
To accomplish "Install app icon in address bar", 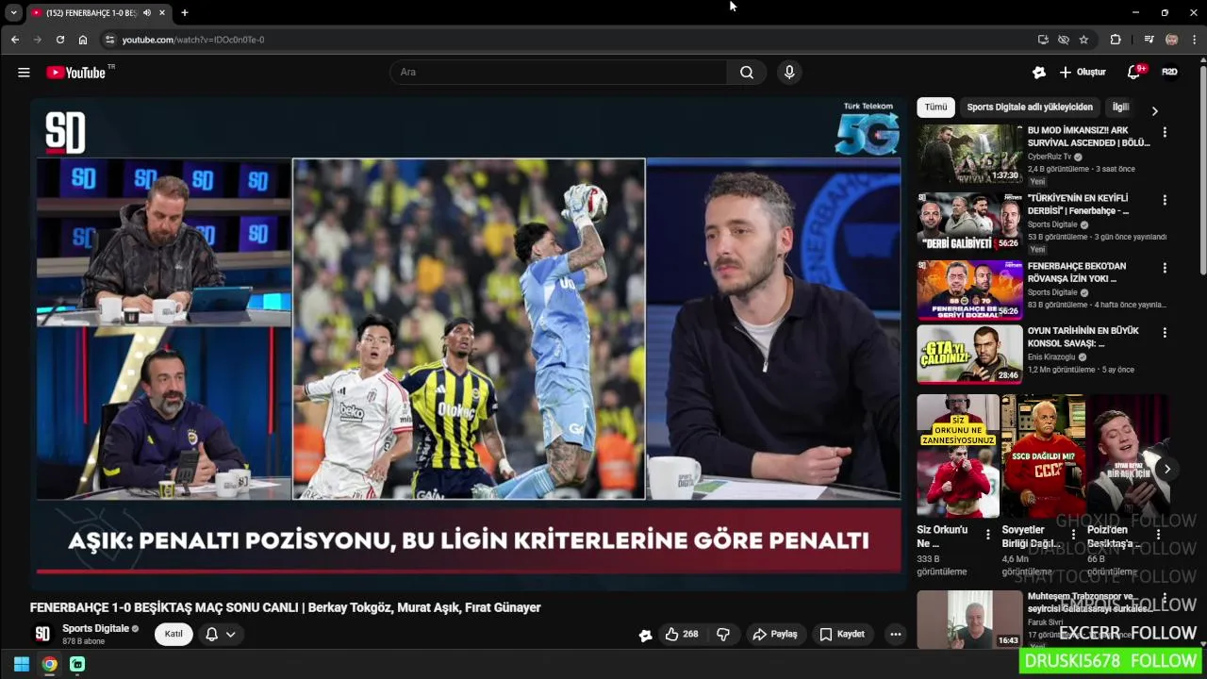I will click(x=1043, y=40).
